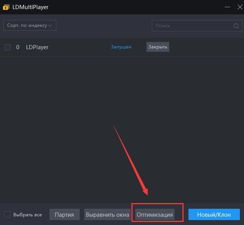Open the 'Оптимизация' settings
This screenshot has width=244, height=225.
pos(155,214)
